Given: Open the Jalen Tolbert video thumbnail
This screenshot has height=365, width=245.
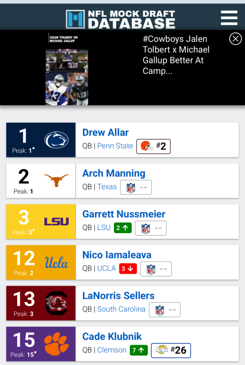Looking at the screenshot, I should (67, 77).
